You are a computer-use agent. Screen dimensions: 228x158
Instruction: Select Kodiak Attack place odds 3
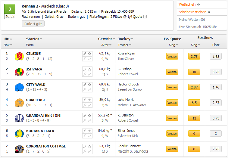click(x=216, y=134)
